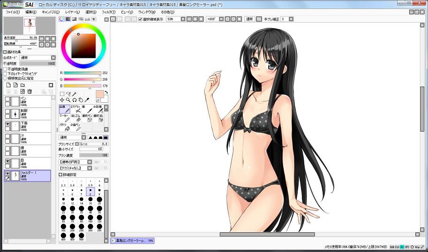Click the foreground color swatch
The width and height of the screenshot is (428, 252).
click(99, 94)
